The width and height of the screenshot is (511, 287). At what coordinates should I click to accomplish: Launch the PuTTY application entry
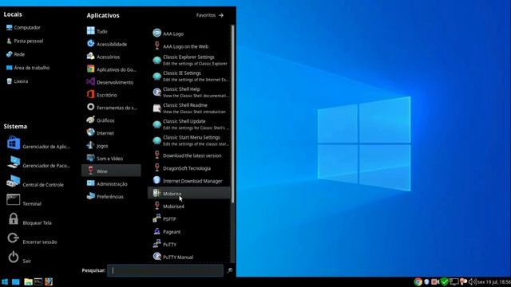(189, 244)
